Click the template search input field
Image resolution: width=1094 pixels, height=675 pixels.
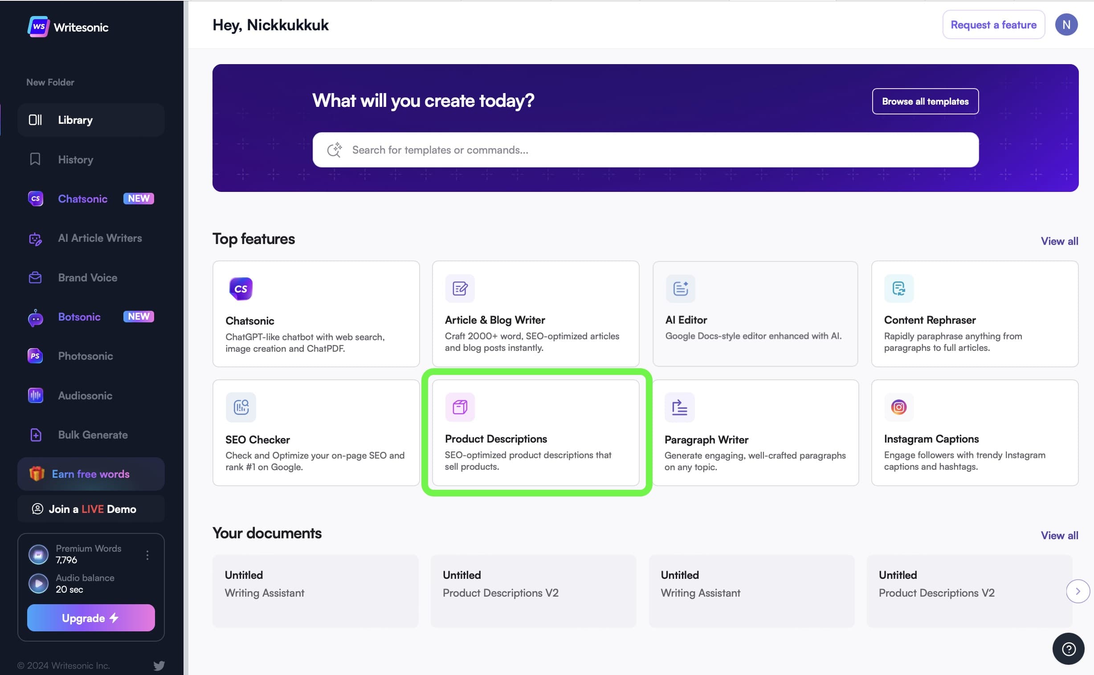(645, 150)
